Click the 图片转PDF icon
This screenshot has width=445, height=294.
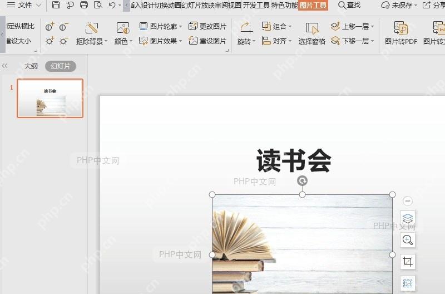[400, 28]
